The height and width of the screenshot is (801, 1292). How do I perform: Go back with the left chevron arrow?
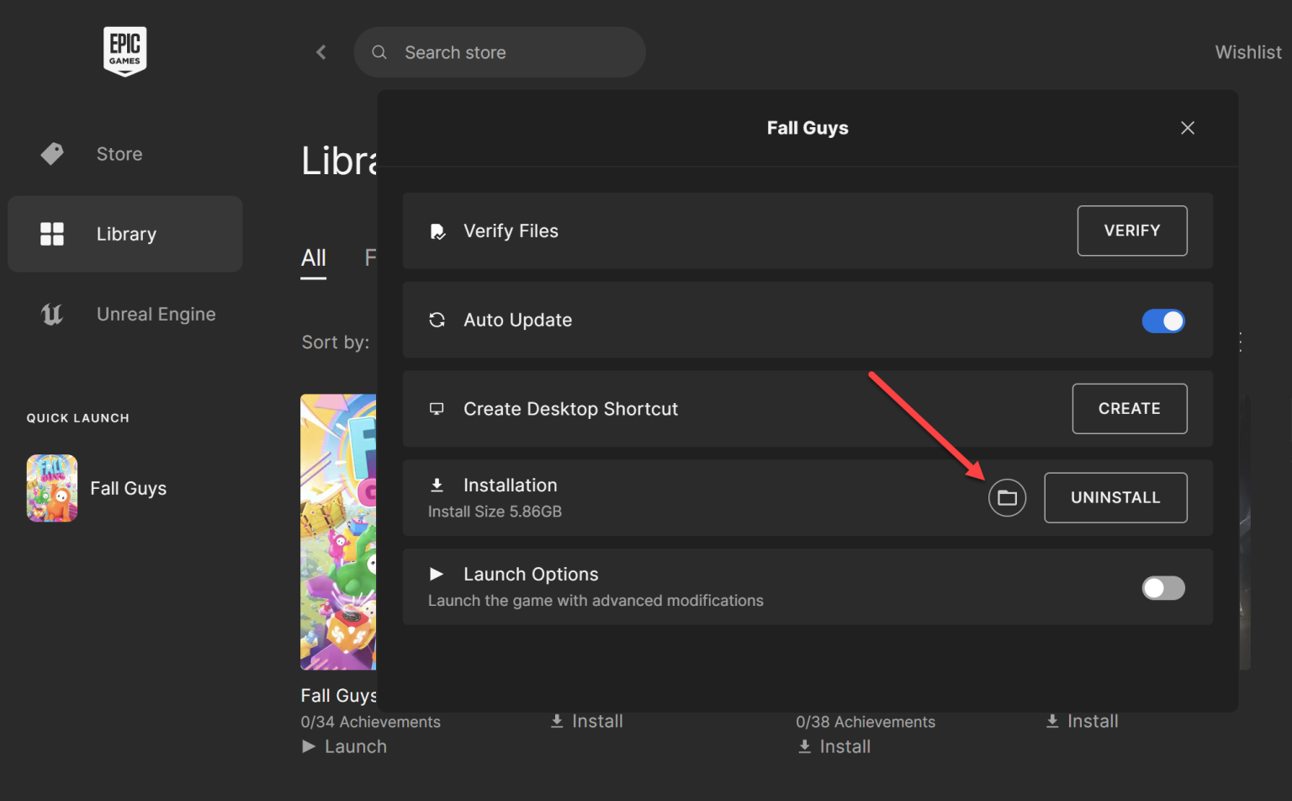tap(320, 52)
